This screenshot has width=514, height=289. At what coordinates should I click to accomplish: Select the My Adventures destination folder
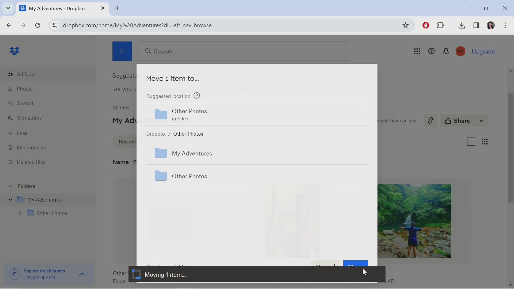coord(192,153)
